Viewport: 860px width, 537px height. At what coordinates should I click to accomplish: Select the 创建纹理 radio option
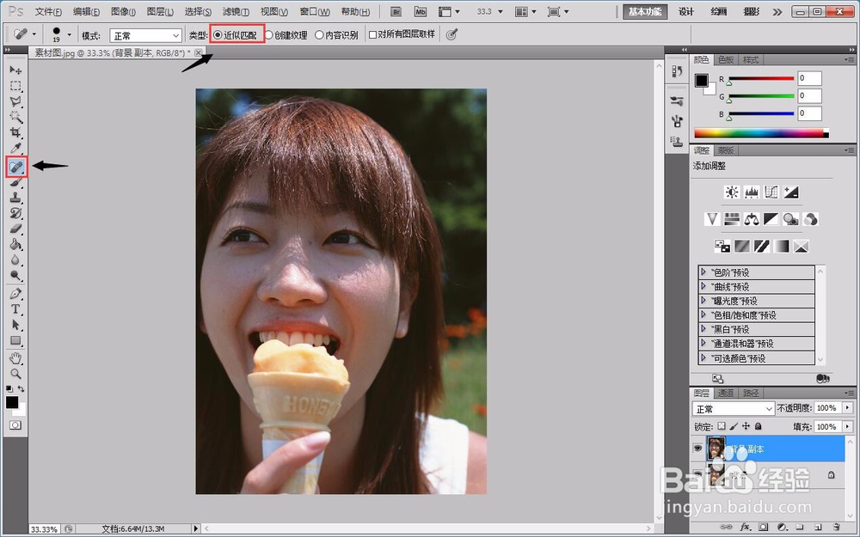click(x=286, y=35)
